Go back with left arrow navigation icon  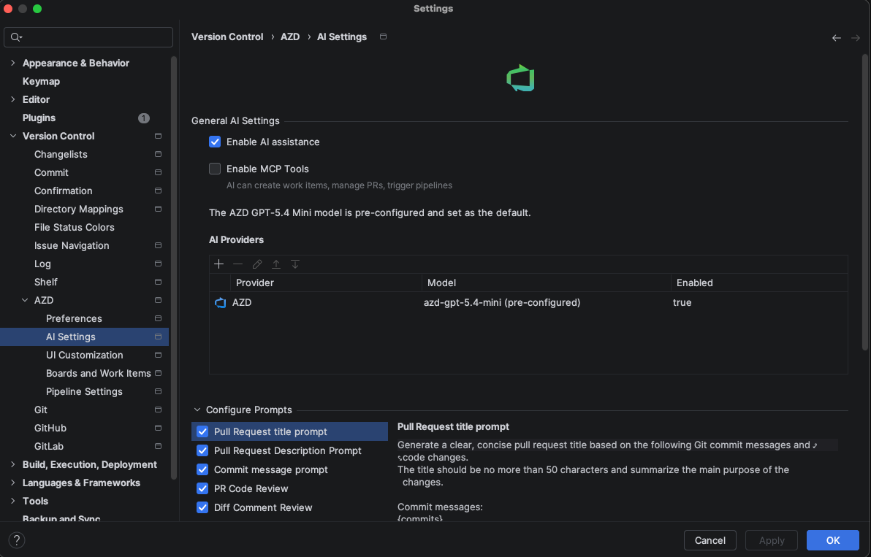pos(836,38)
